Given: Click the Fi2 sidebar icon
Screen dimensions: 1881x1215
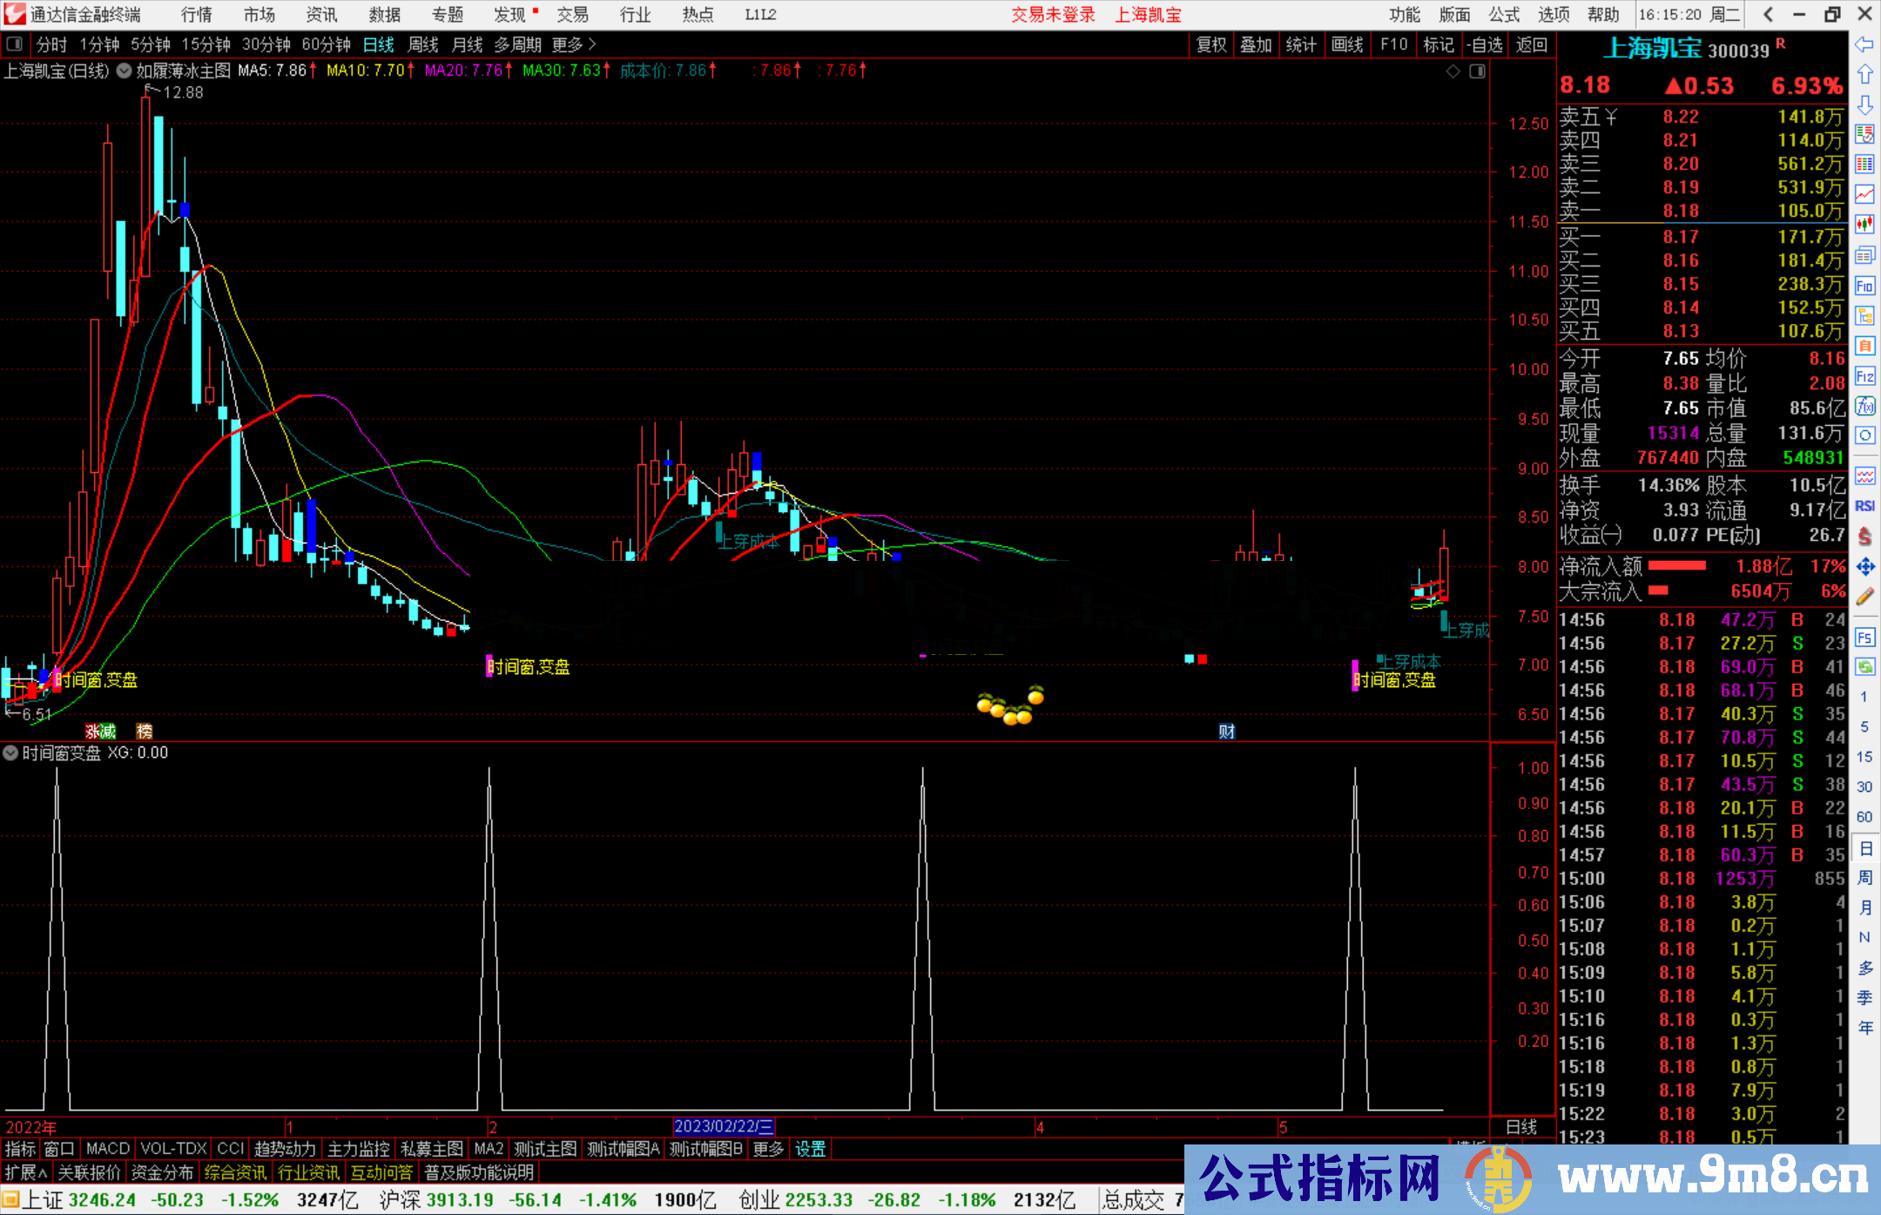Looking at the screenshot, I should 1864,376.
